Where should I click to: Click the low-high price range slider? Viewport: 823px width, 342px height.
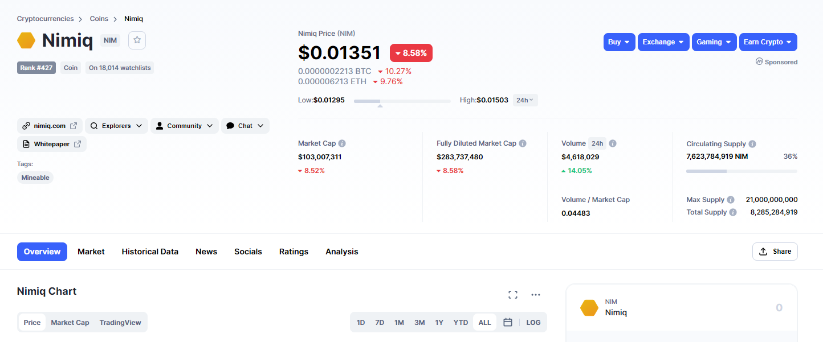402,101
